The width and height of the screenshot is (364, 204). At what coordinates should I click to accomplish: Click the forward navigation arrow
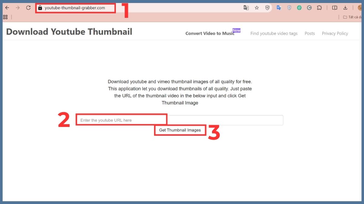(x=17, y=8)
